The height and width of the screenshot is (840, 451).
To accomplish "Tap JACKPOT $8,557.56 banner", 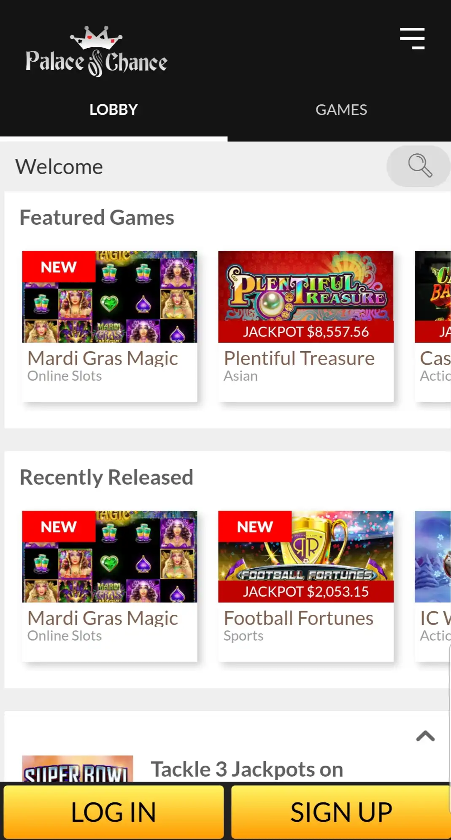I will [x=306, y=332].
